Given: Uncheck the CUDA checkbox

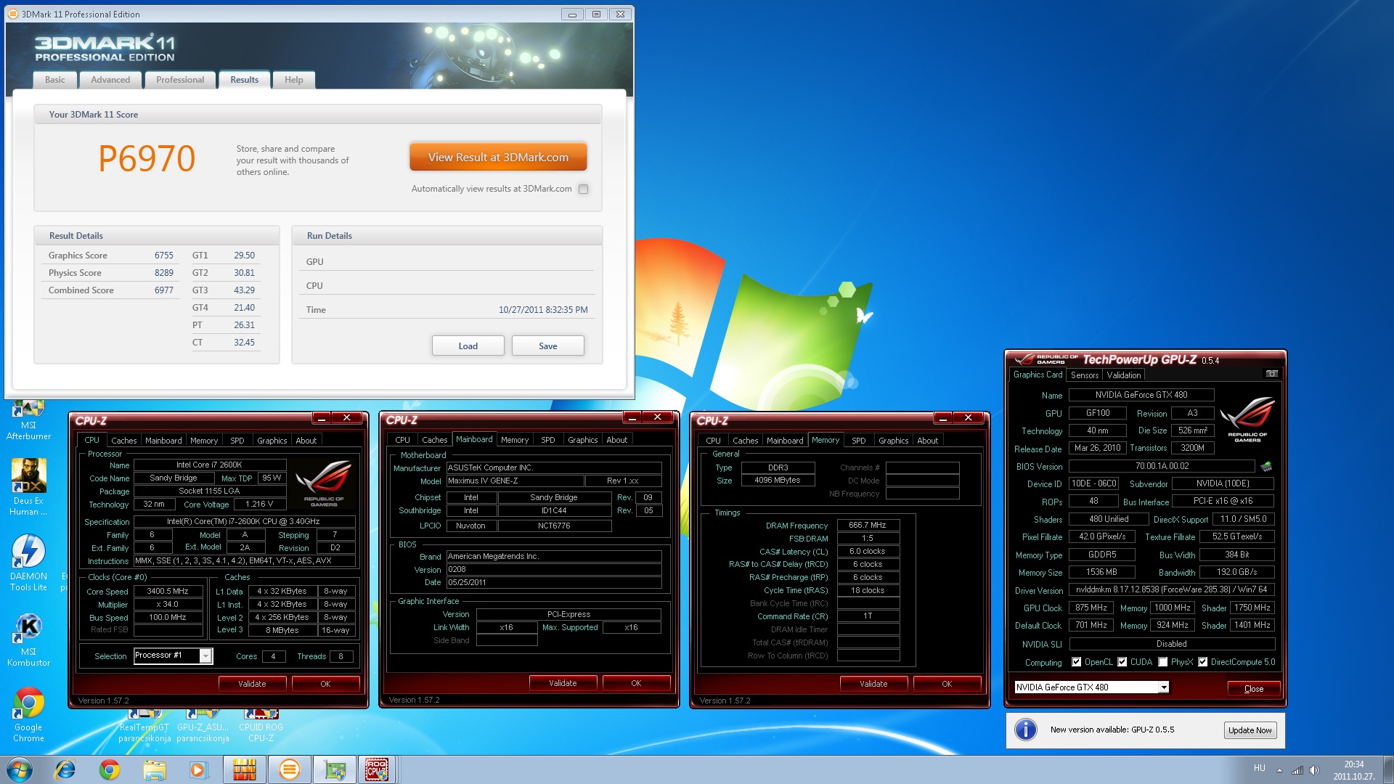Looking at the screenshot, I should (x=1122, y=662).
